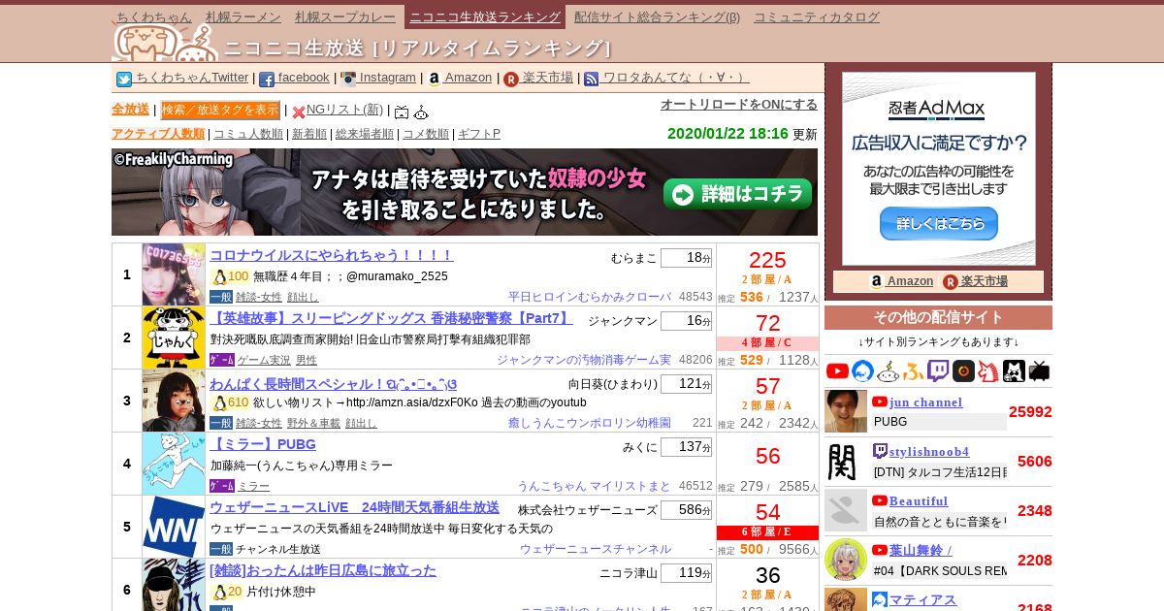Select the robot mascot icon in site row
This screenshot has height=611, width=1164.
[x=889, y=370]
